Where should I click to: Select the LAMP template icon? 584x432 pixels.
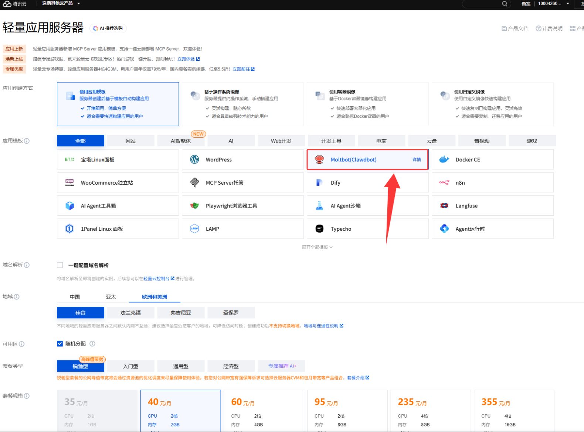pos(194,229)
